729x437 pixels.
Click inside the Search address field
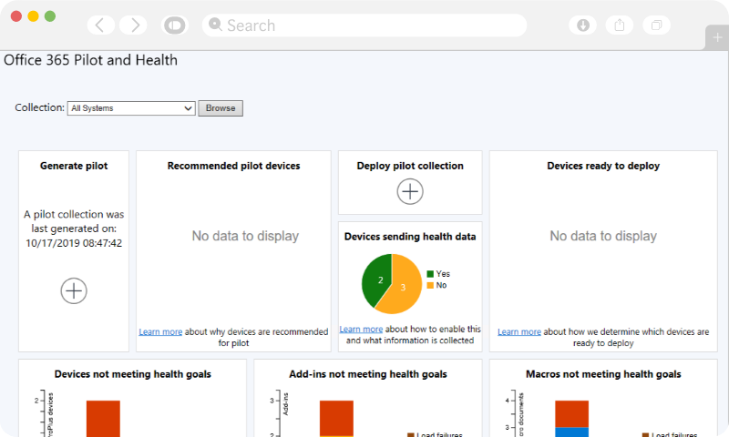coord(364,25)
